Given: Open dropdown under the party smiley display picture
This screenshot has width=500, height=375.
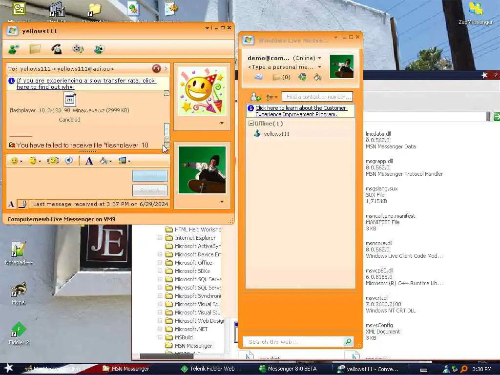Looking at the screenshot, I should tap(222, 123).
